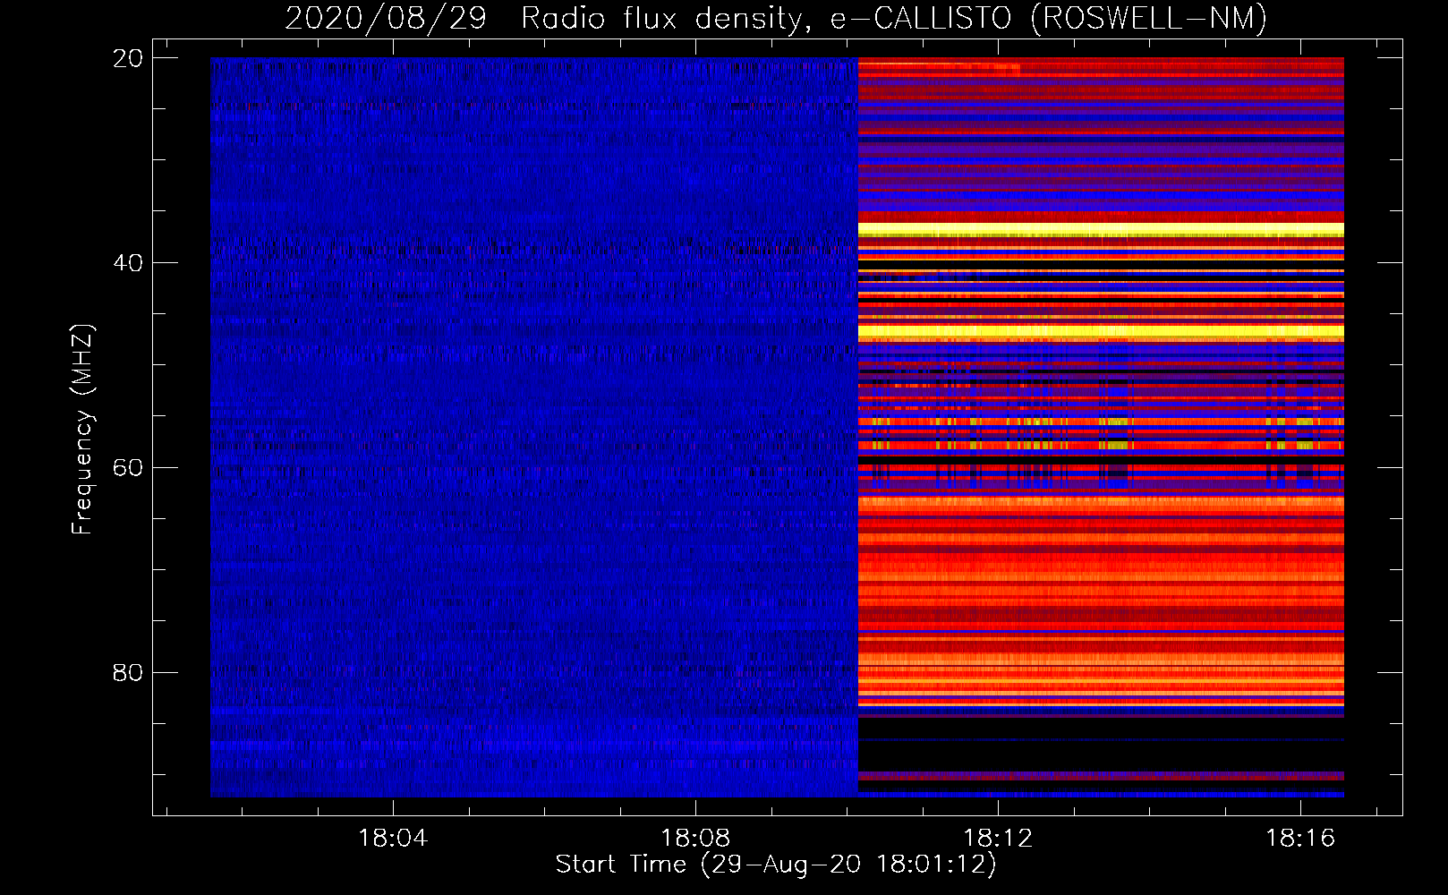
Task: Click the 20 frequency tick label
Action: 128,58
